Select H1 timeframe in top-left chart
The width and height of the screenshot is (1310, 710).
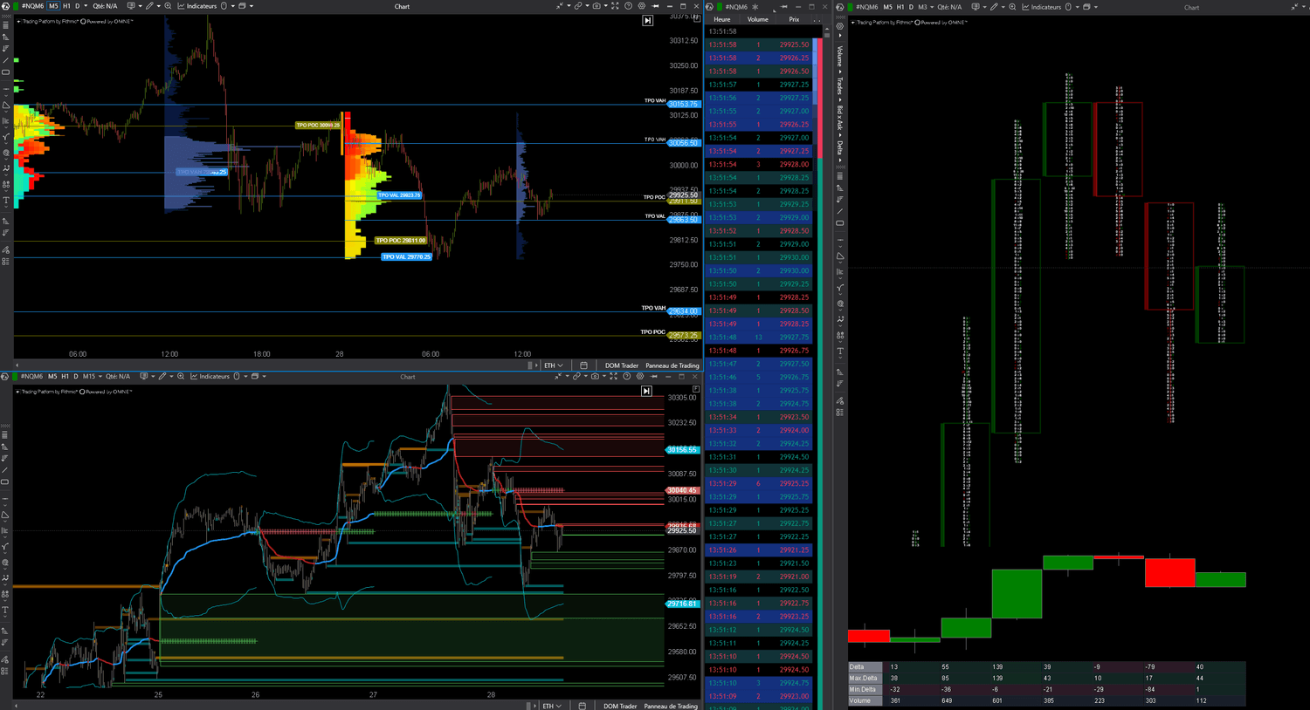tap(66, 6)
